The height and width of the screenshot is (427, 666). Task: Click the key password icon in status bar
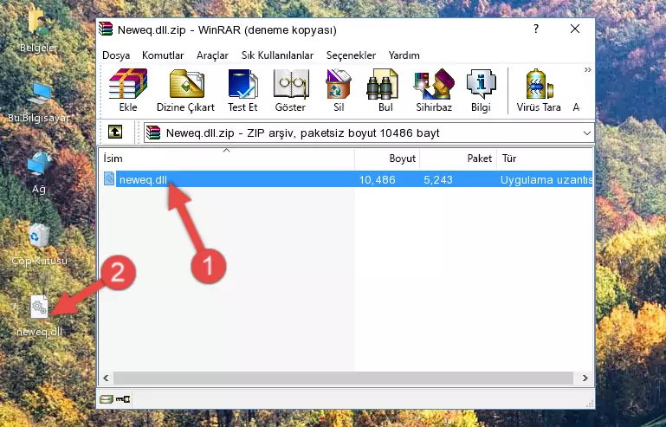coord(123,399)
